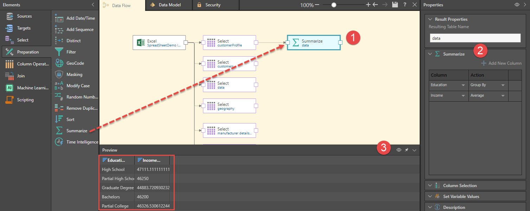Click the save disk icon in toolbar
530x211 pixels.
[x=395, y=5]
